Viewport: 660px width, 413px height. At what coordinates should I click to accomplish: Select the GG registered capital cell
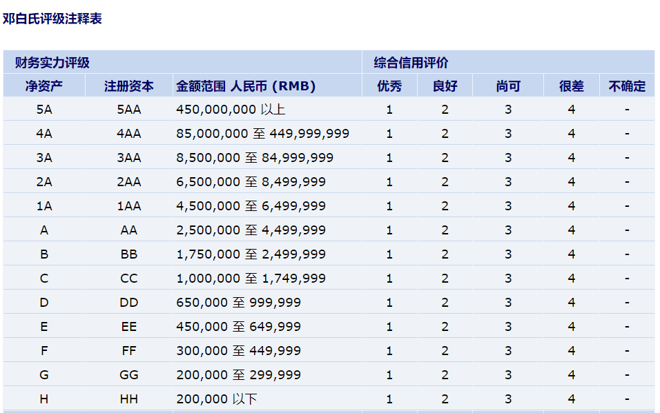tap(129, 374)
